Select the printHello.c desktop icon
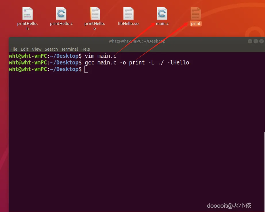The height and width of the screenshot is (212, 265). (61, 13)
